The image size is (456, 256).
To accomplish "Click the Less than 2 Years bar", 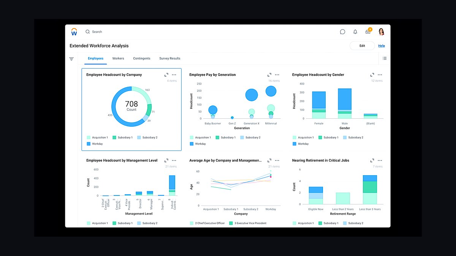I will click(343, 198).
